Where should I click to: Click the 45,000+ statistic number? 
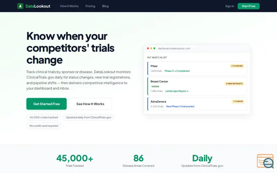(74, 158)
